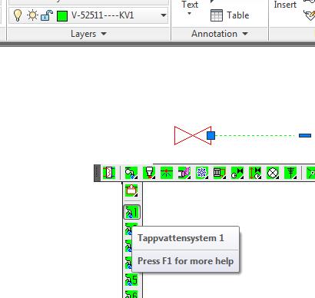This screenshot has height=298, width=315.
Task: Click the cut-off icon at toolbar end
Action: click(x=311, y=173)
